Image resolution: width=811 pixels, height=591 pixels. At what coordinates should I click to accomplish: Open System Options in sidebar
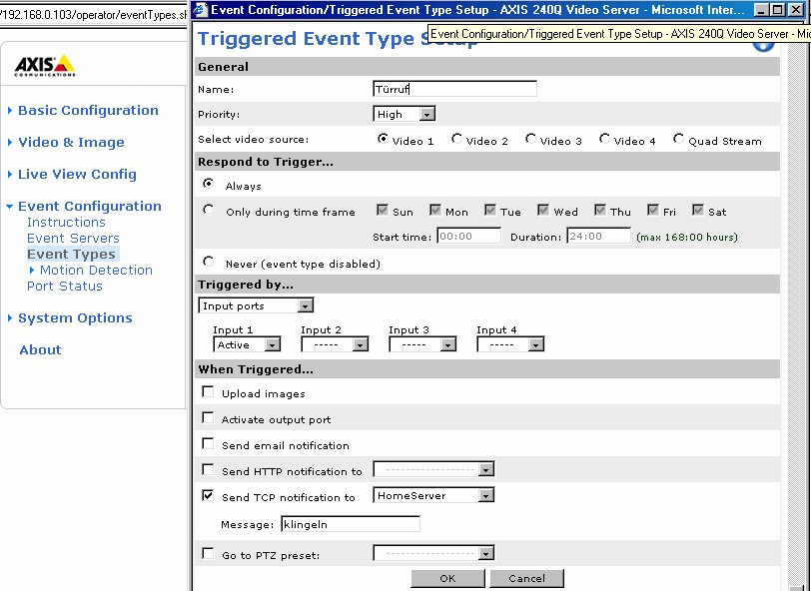click(x=75, y=318)
